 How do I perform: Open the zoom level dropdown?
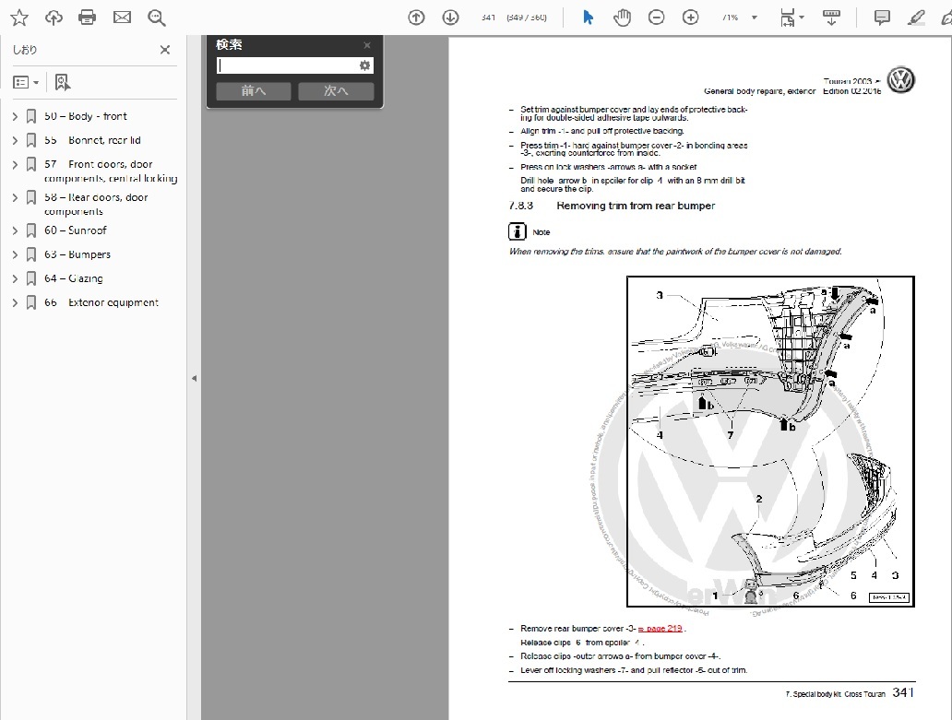tap(755, 18)
